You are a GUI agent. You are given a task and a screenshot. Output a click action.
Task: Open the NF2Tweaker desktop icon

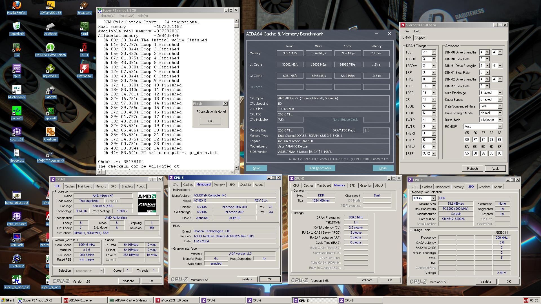pyautogui.click(x=17, y=90)
